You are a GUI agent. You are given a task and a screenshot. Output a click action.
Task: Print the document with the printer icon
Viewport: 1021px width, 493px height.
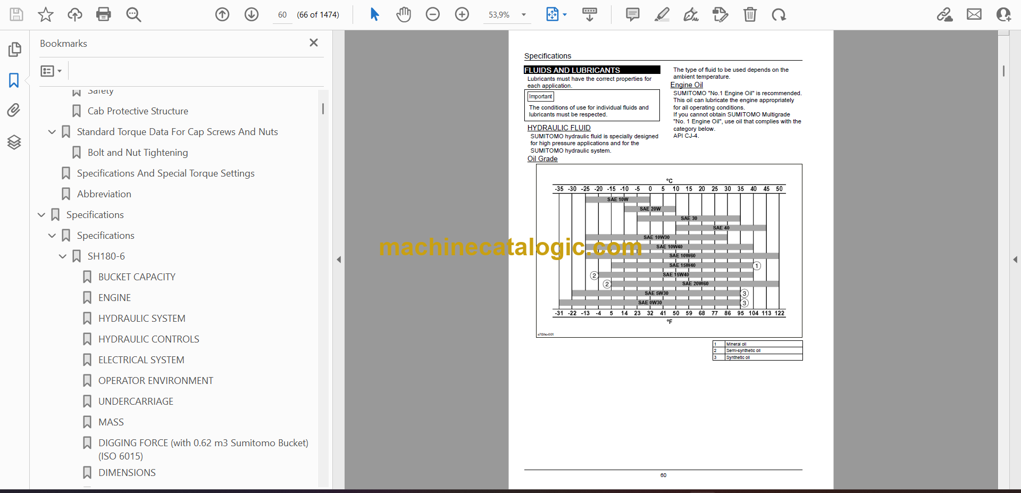point(104,14)
